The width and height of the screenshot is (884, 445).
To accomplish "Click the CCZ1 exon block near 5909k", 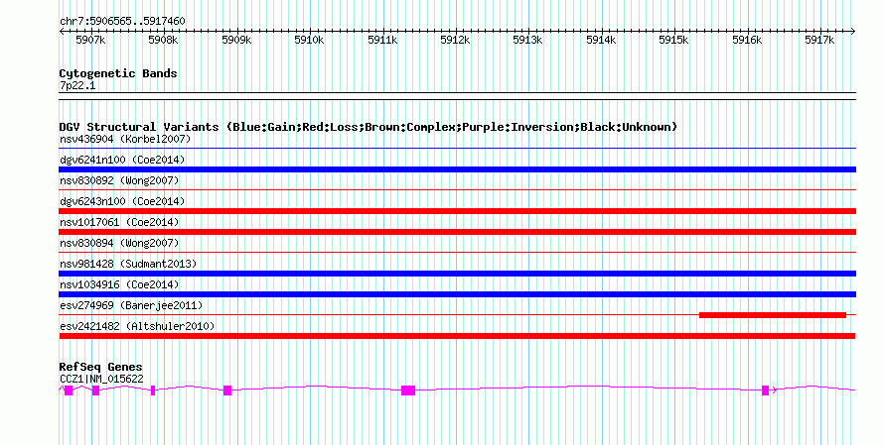I will [227, 390].
